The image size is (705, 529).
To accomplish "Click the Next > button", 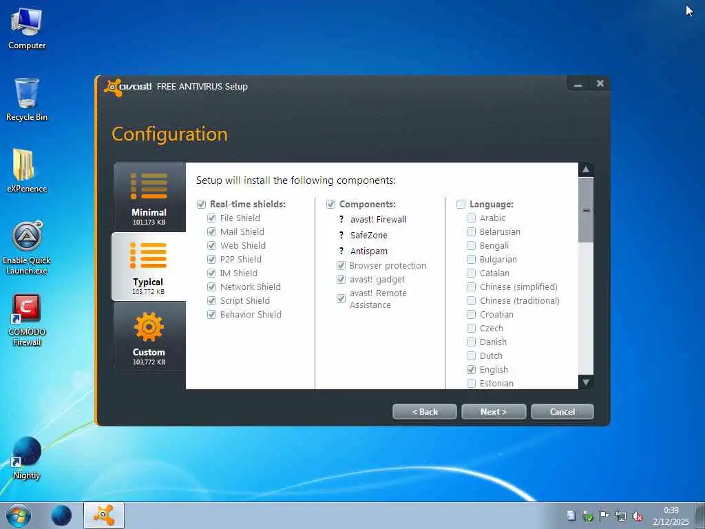I will [494, 412].
